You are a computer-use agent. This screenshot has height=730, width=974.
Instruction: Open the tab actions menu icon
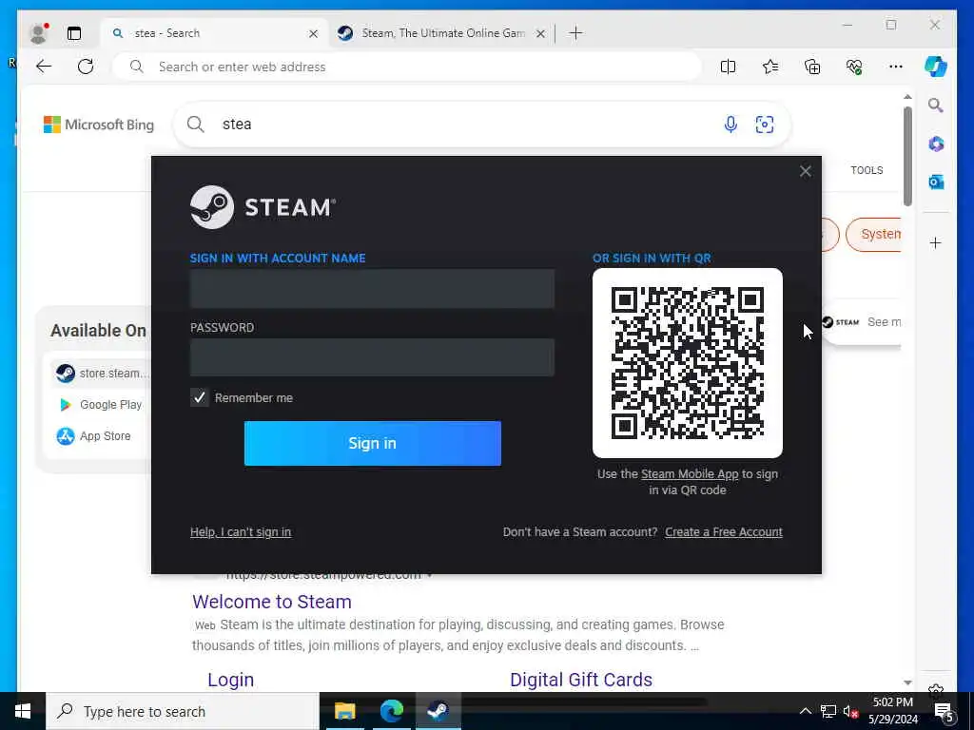[74, 33]
